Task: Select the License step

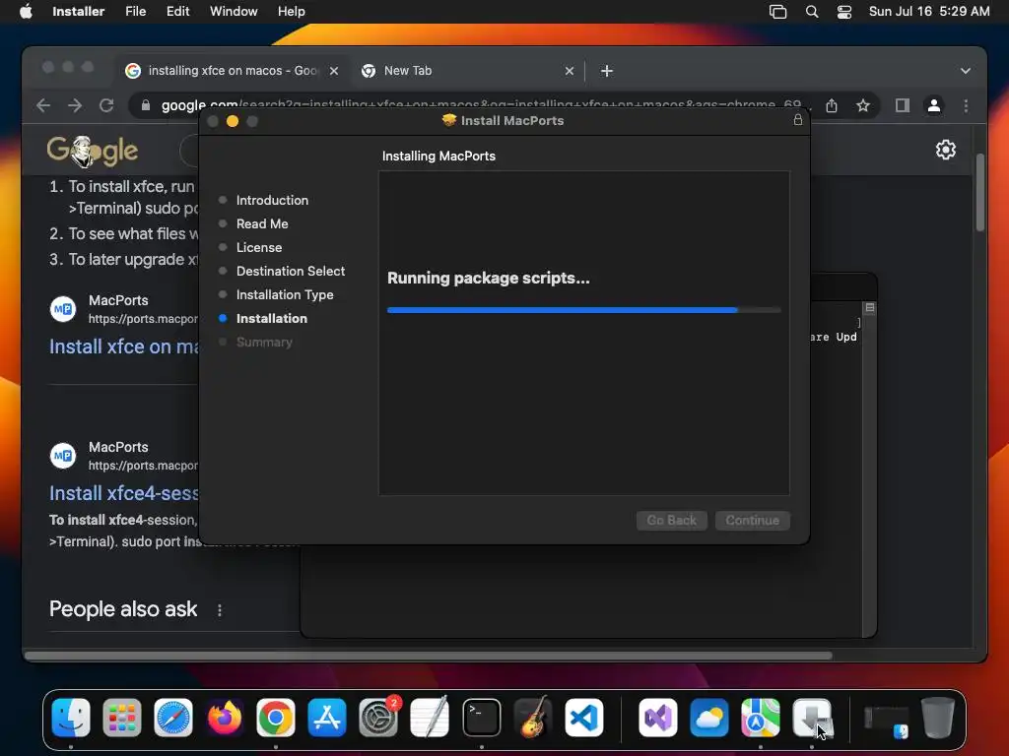Action: coord(259,247)
